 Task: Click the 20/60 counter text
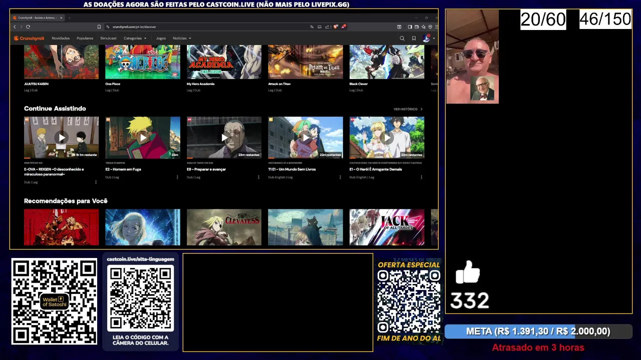[543, 20]
